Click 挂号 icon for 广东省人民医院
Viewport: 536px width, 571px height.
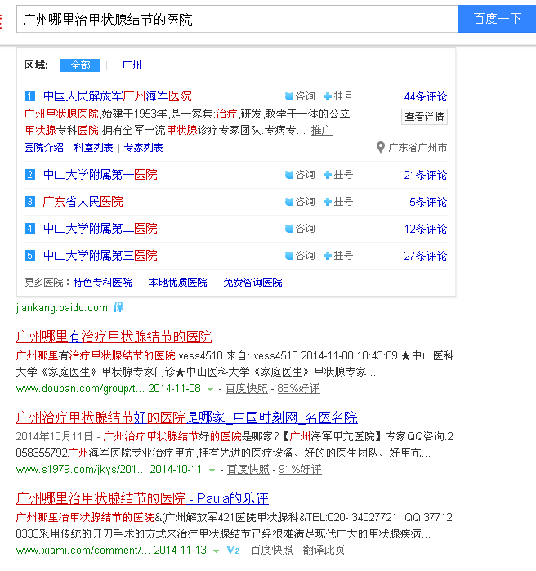point(328,202)
